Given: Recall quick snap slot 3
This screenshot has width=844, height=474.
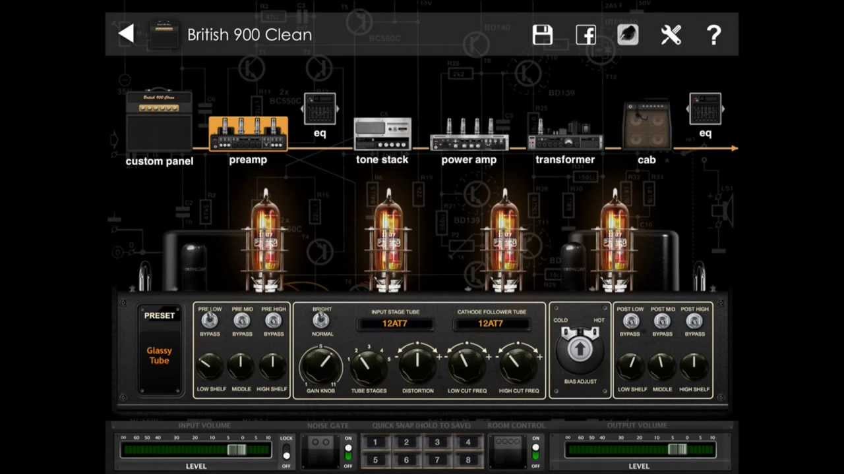Looking at the screenshot, I should pyautogui.click(x=437, y=442).
